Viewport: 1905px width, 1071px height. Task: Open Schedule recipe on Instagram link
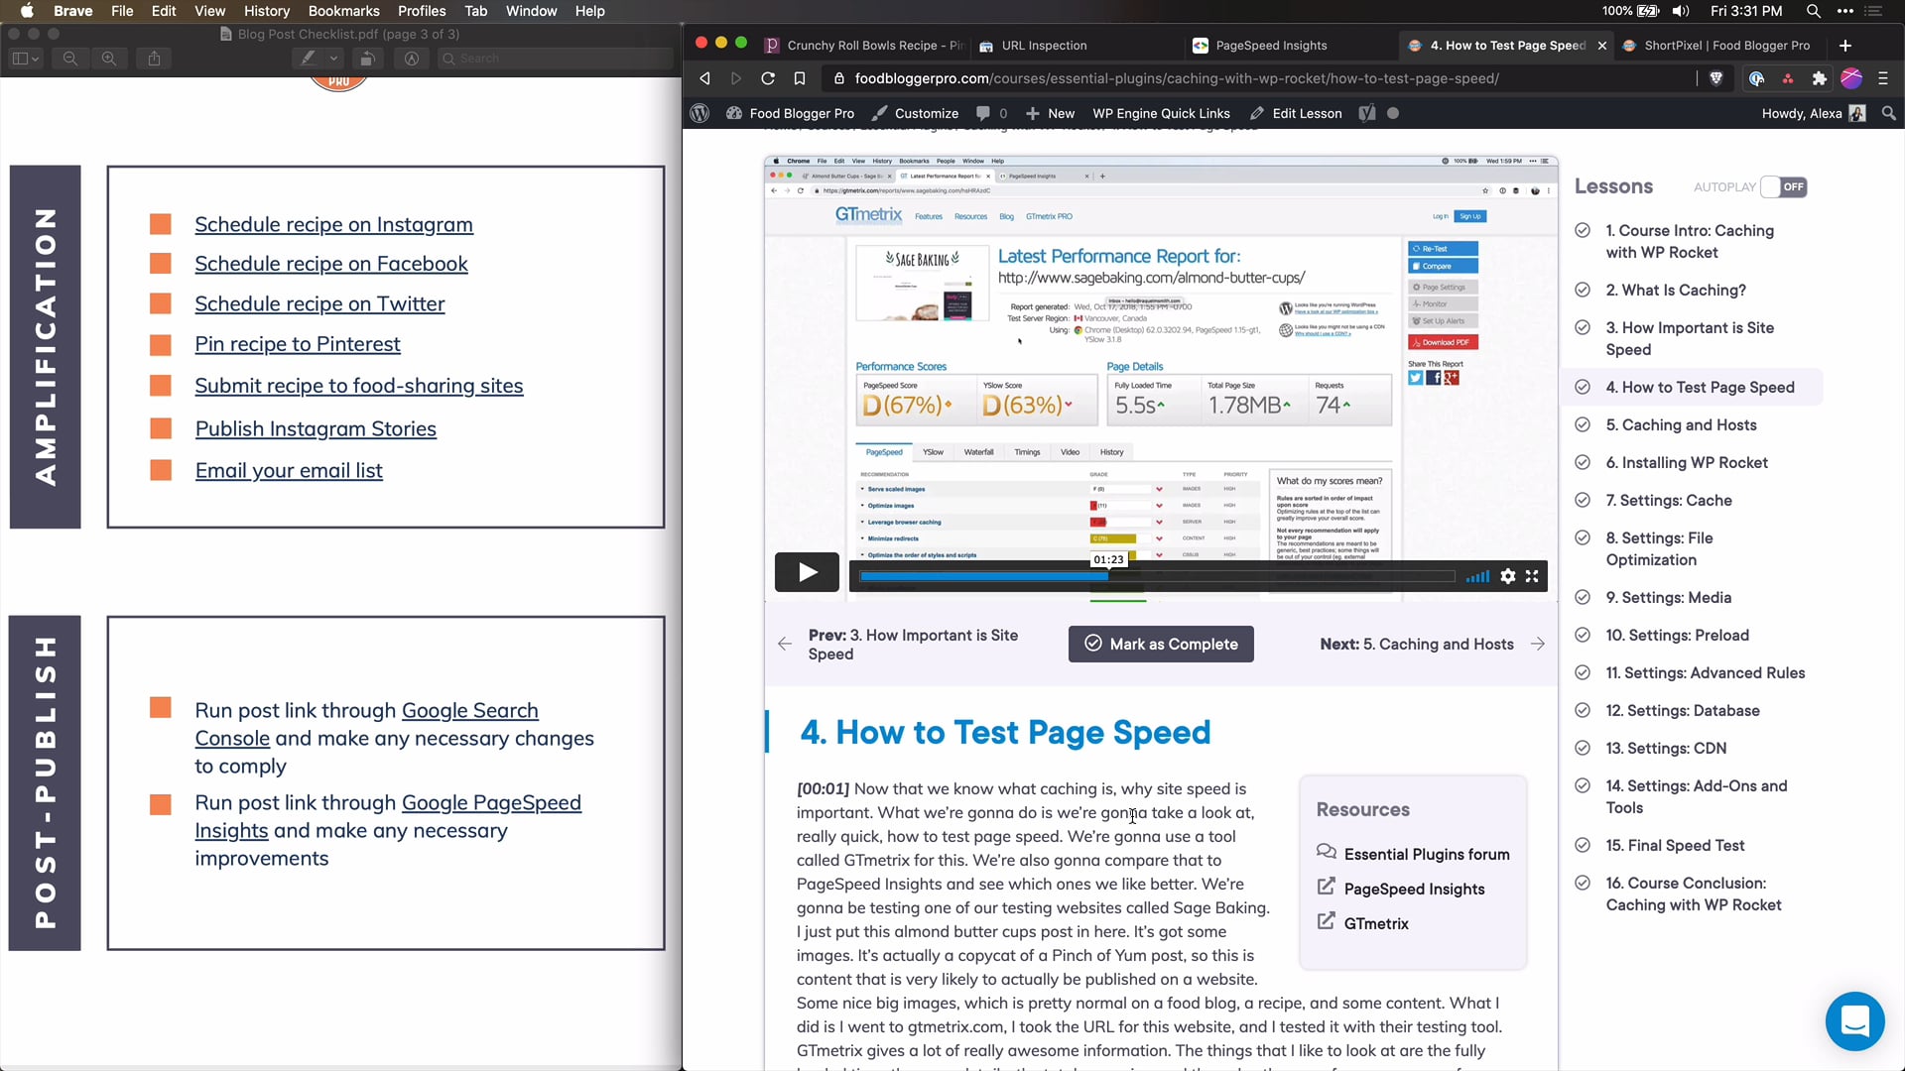333,225
